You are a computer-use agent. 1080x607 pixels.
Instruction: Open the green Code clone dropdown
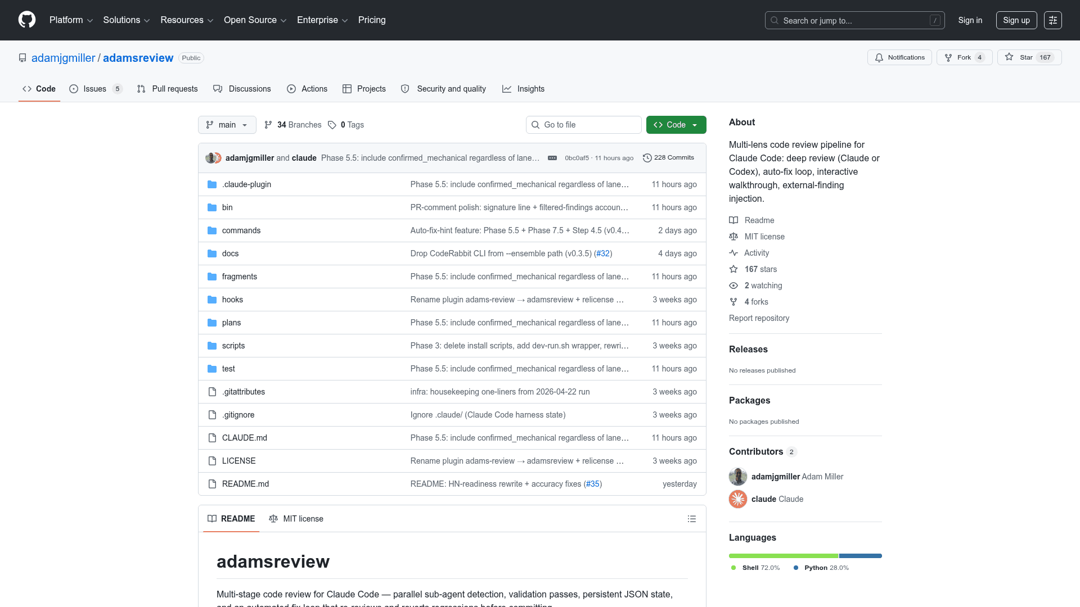[676, 125]
